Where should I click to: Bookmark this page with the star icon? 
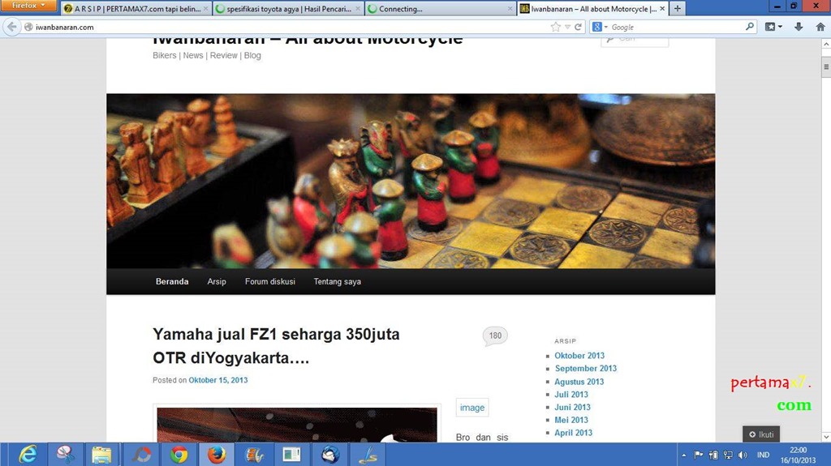coord(555,27)
